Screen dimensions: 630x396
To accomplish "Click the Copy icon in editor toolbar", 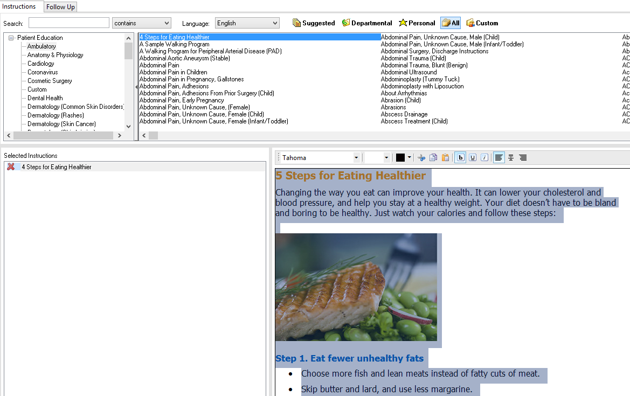I will [x=433, y=158].
